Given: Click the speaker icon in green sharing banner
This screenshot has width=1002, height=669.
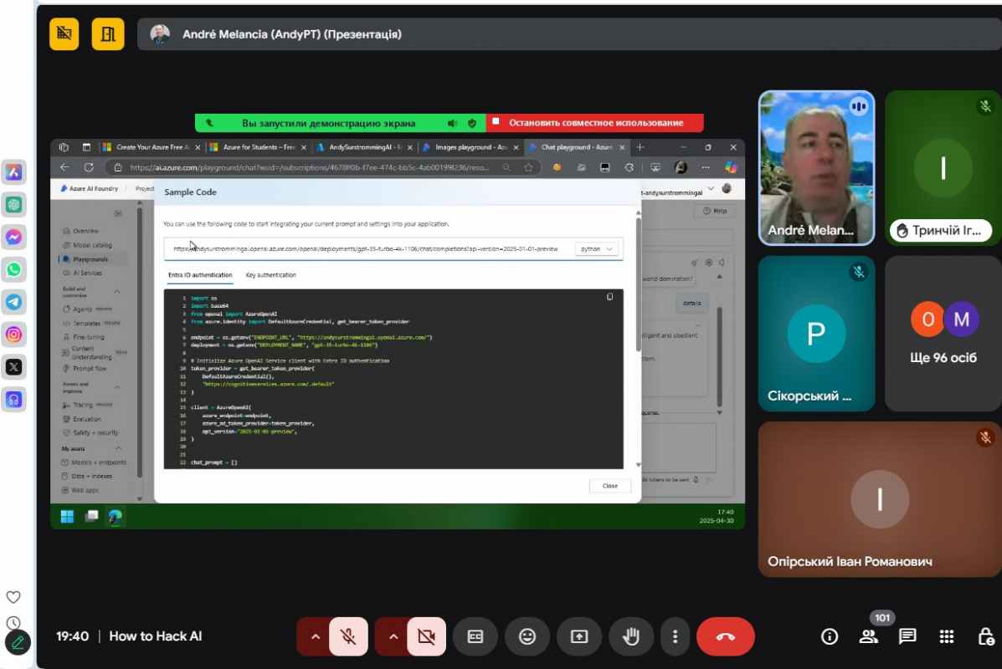Looking at the screenshot, I should point(452,123).
